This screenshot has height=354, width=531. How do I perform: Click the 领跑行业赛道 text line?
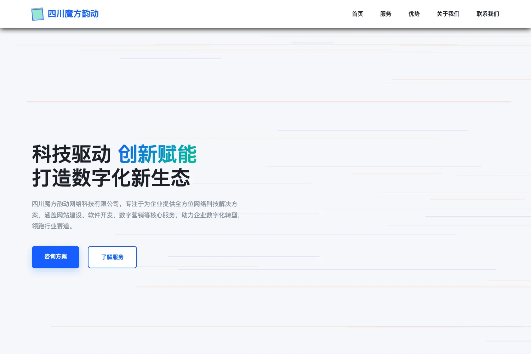tap(53, 226)
